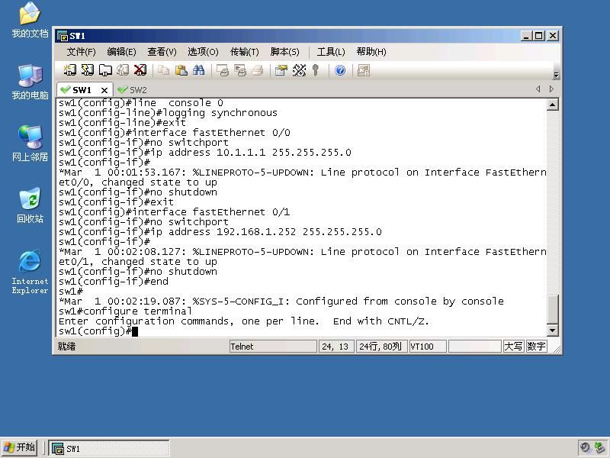
Task: Open 网上邻居 desktop icon
Action: point(30,144)
